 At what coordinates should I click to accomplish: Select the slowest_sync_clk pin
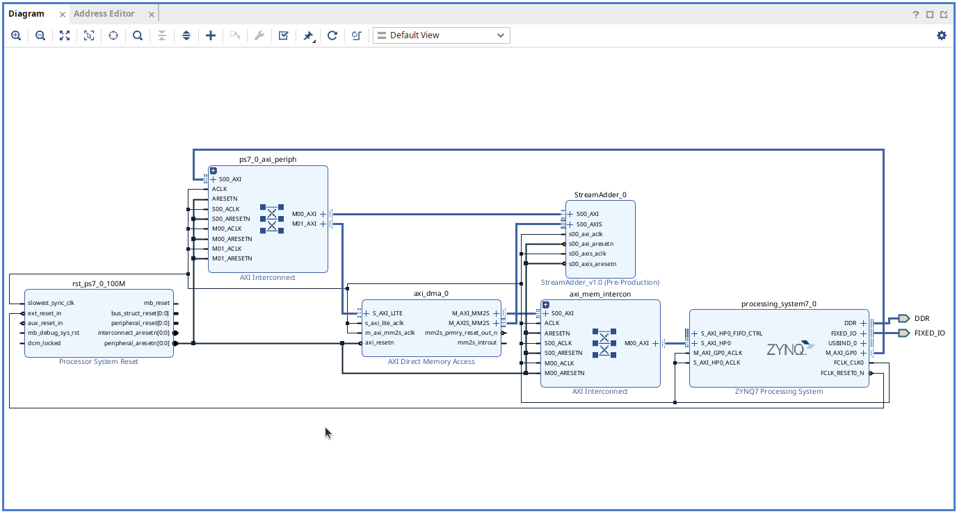(51, 303)
